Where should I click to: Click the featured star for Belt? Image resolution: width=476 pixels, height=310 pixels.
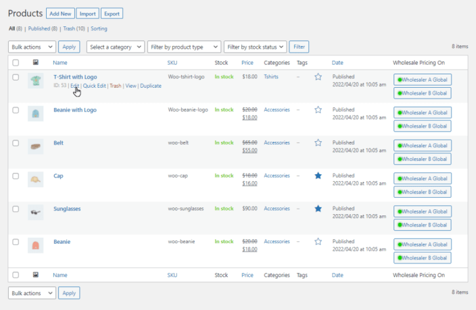click(318, 143)
